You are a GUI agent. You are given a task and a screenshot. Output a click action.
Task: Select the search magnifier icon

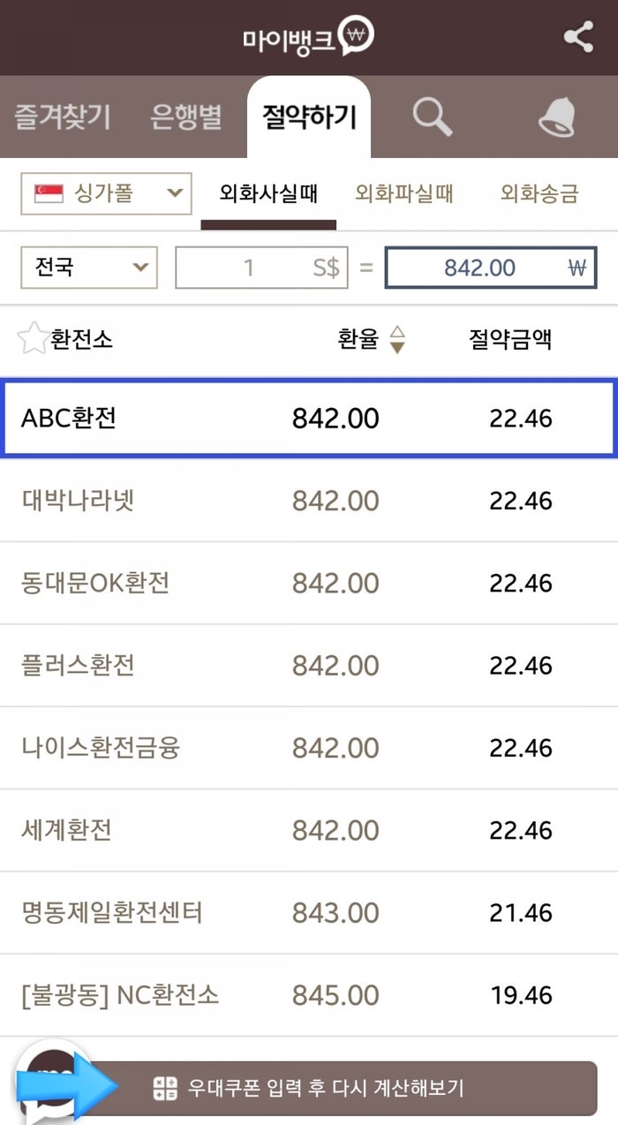coord(432,118)
